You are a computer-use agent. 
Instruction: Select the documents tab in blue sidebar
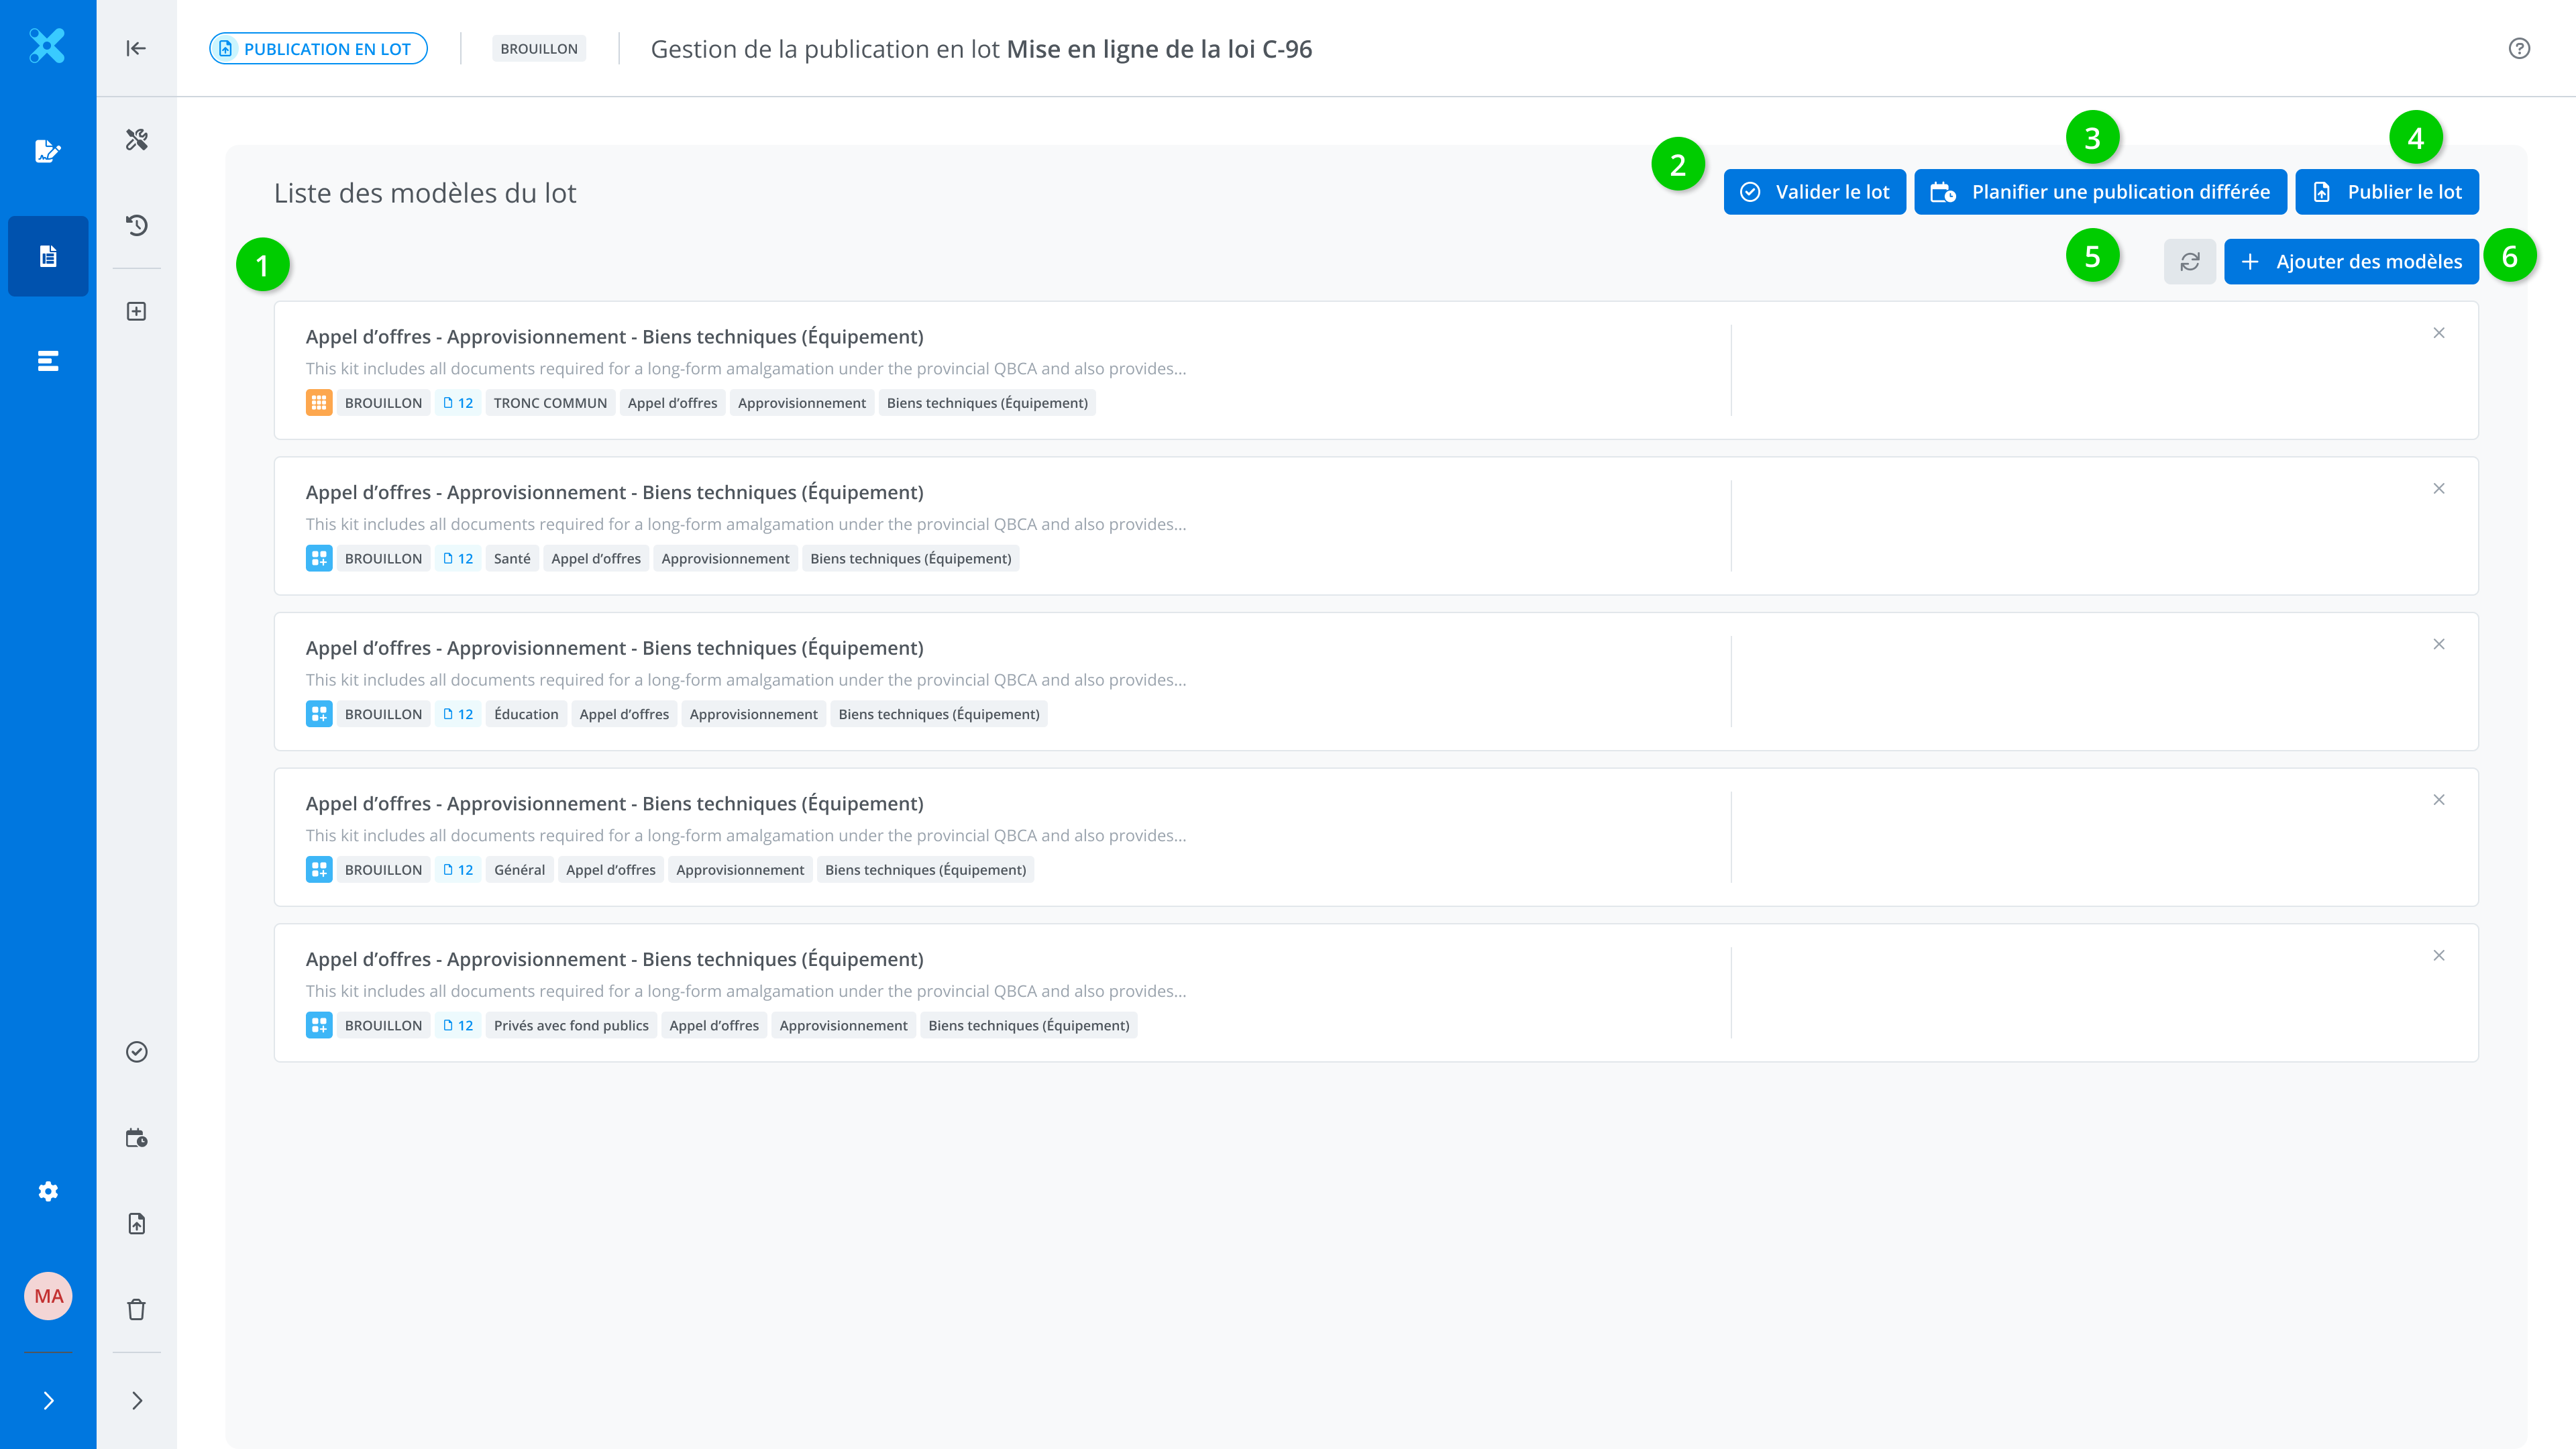click(x=48, y=256)
